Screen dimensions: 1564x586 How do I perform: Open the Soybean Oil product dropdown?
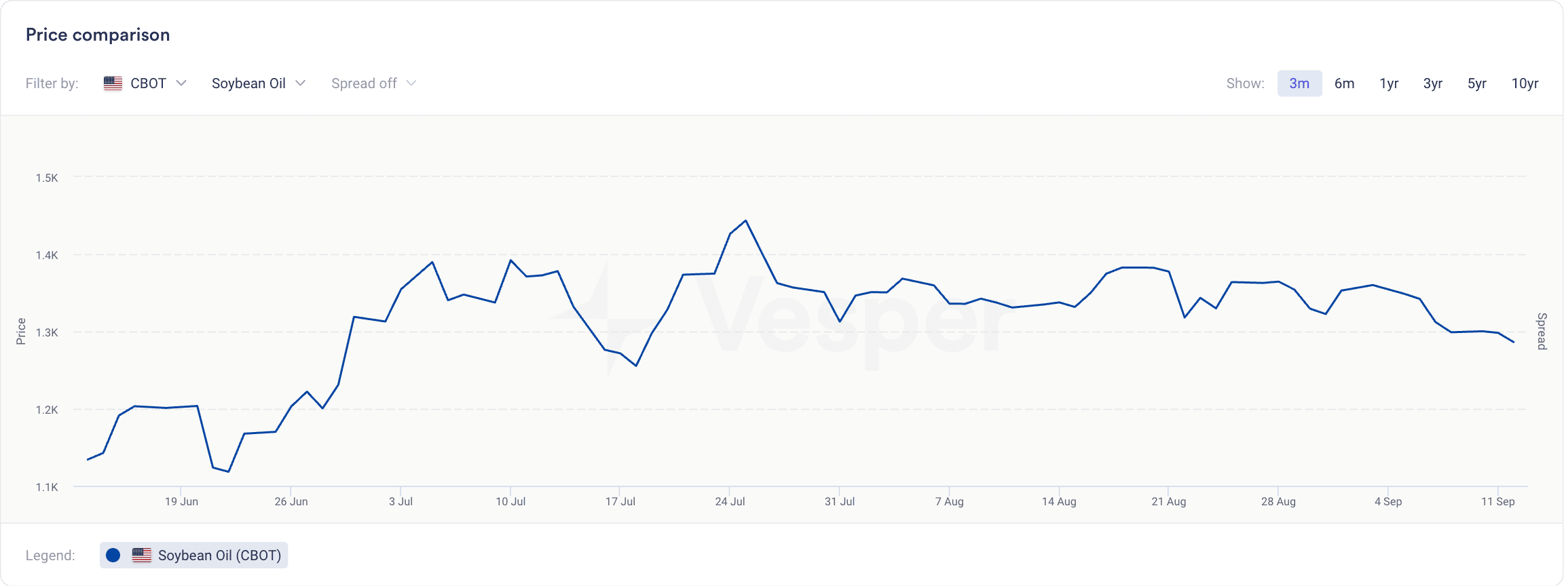click(x=259, y=83)
